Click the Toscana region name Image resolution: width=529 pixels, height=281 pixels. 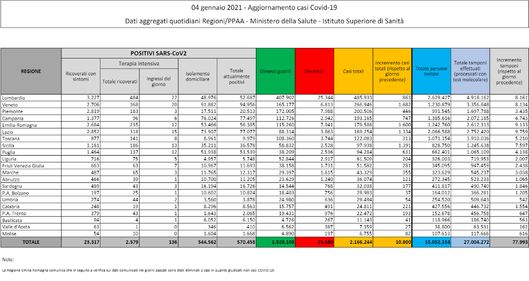pyautogui.click(x=11, y=138)
